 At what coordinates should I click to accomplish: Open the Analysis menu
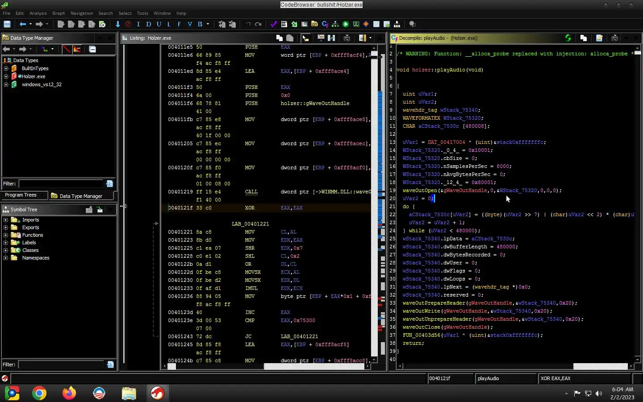coord(38,13)
